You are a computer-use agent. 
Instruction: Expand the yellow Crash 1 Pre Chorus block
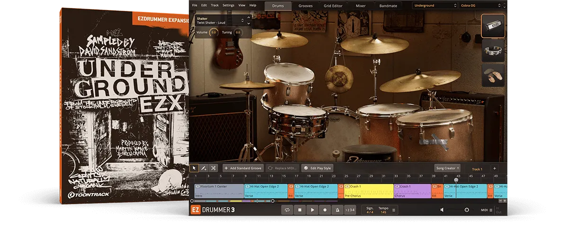pos(347,187)
